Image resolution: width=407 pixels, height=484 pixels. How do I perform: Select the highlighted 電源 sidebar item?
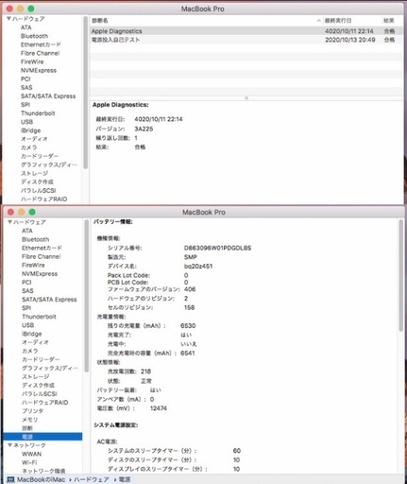click(x=42, y=437)
